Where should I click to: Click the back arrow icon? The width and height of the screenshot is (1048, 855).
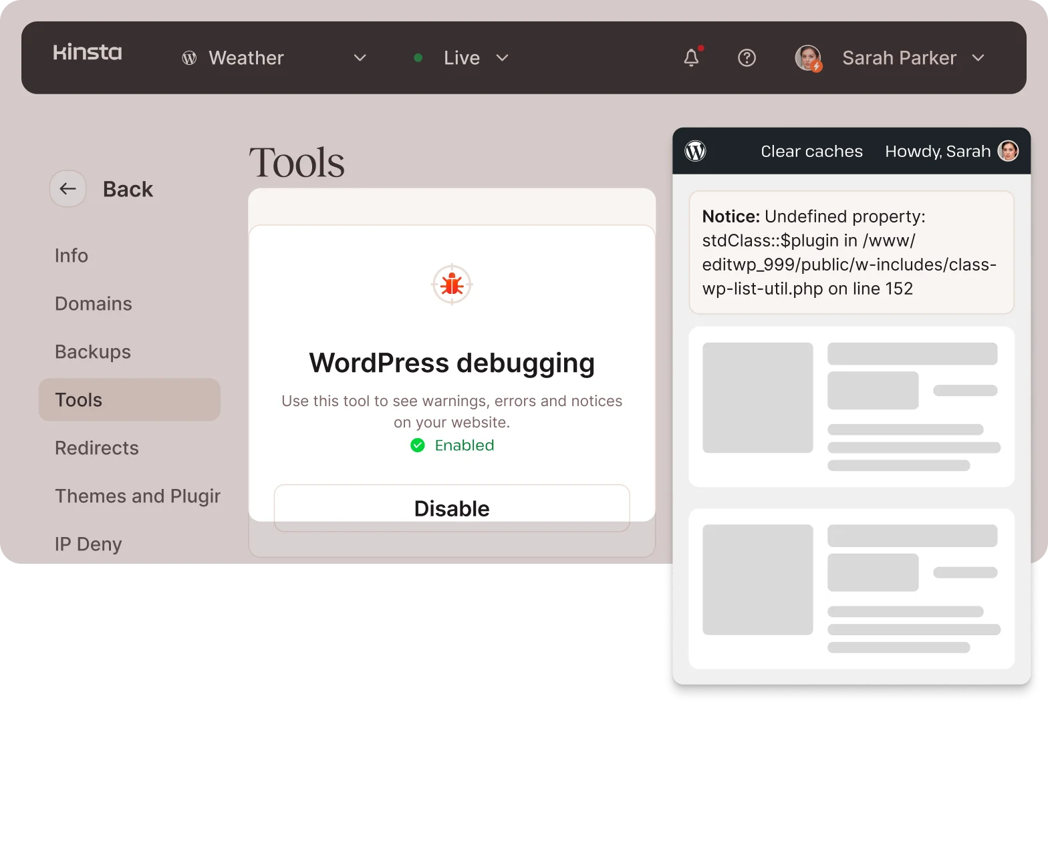coord(68,189)
